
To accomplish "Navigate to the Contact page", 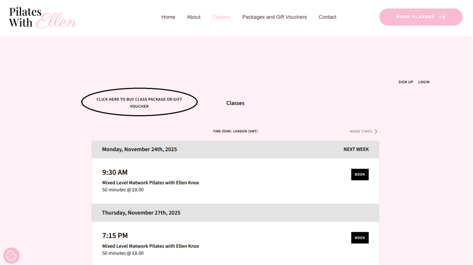I will tap(327, 17).
